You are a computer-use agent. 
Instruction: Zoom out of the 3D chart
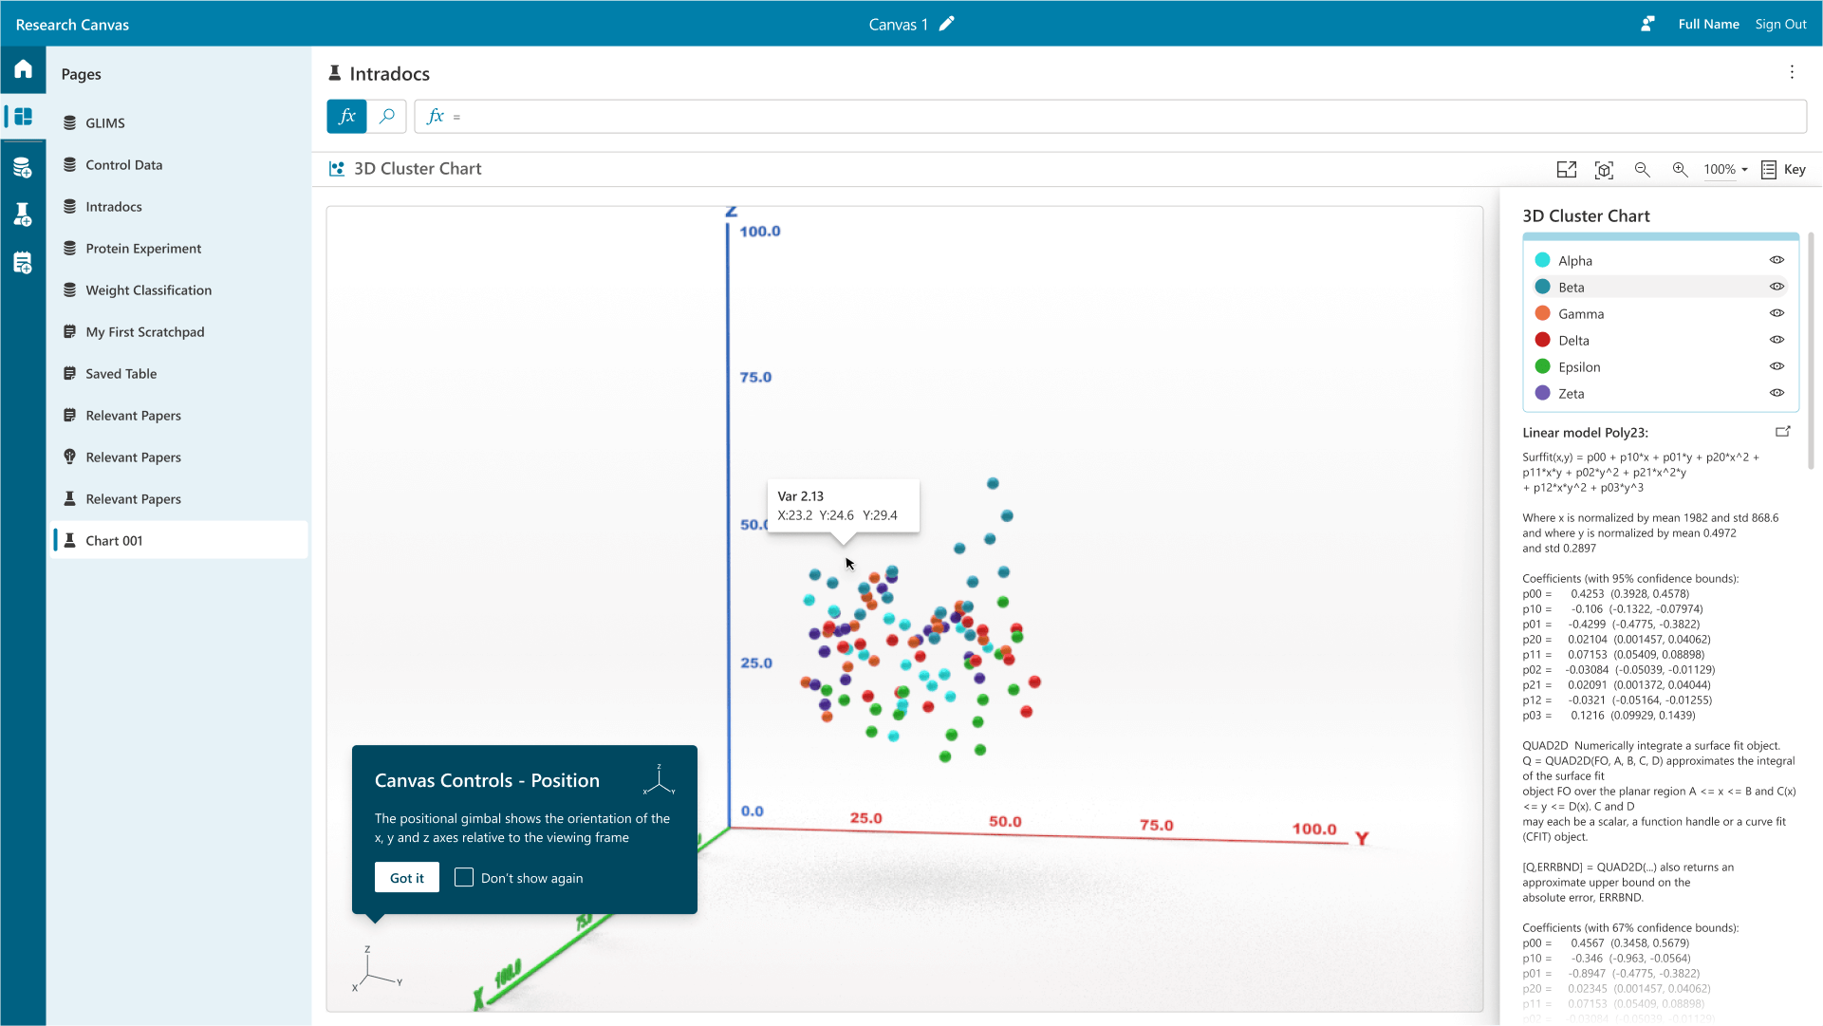[x=1642, y=169]
